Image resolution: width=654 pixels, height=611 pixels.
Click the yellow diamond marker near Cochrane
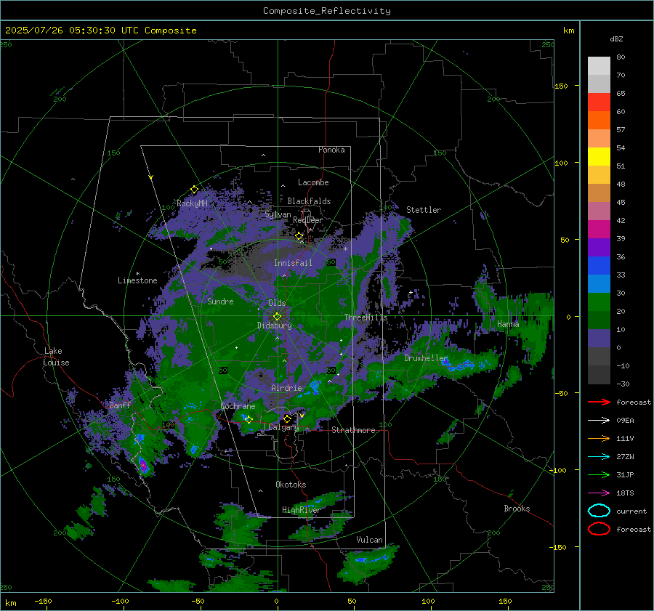(x=249, y=419)
